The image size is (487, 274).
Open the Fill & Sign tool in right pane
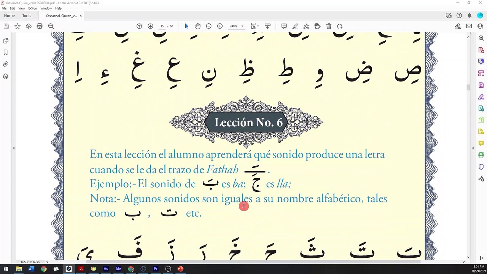tap(481, 97)
